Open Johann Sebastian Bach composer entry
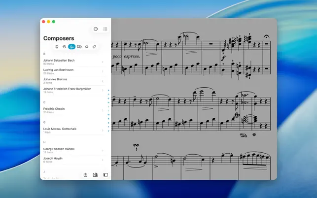 click(x=74, y=62)
